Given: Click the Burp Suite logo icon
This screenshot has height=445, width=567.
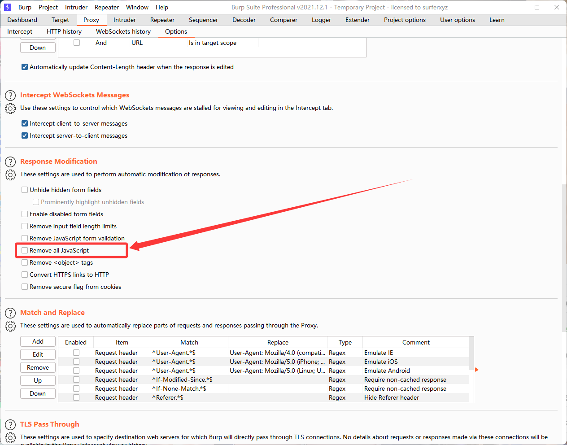Looking at the screenshot, I should (7, 7).
